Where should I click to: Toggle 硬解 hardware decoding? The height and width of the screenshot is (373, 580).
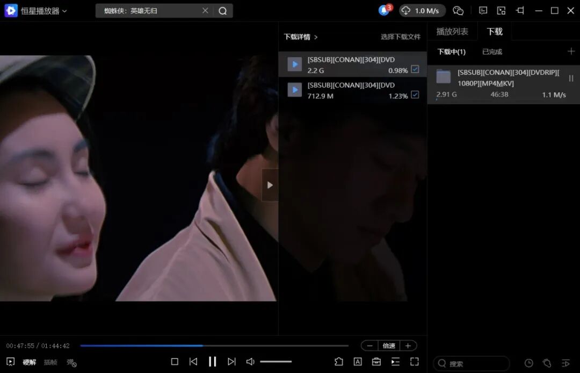29,362
